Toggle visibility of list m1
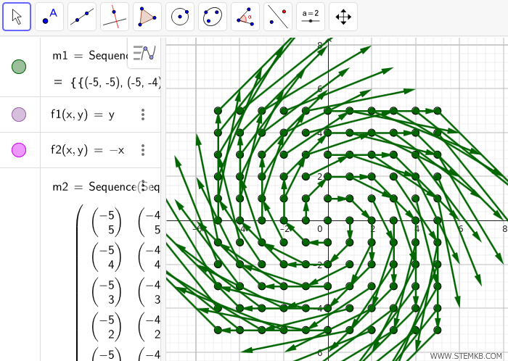The width and height of the screenshot is (508, 361). point(19,67)
